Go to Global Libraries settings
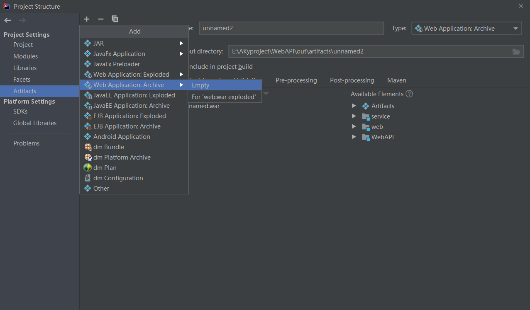 [x=35, y=123]
